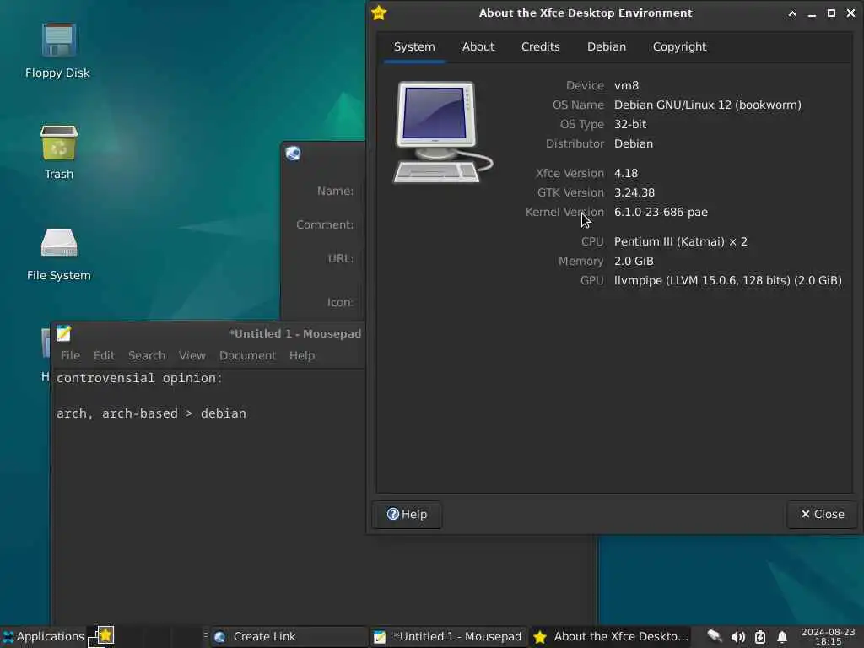
Task: Open the Mousepad File menu
Action: click(70, 355)
